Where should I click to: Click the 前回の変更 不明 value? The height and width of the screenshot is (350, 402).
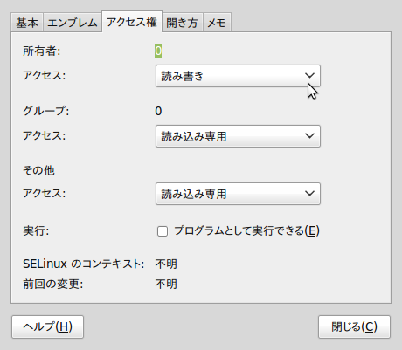coord(166,284)
